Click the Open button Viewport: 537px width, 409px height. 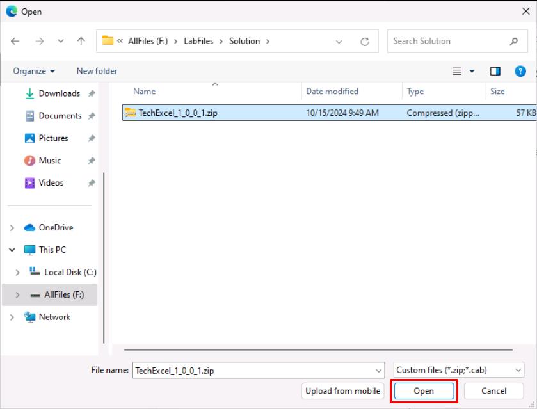point(424,391)
